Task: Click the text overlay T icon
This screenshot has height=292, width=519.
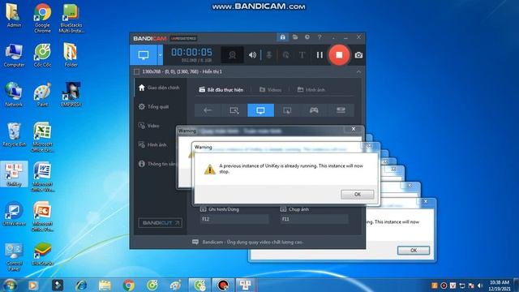Action: (x=302, y=55)
